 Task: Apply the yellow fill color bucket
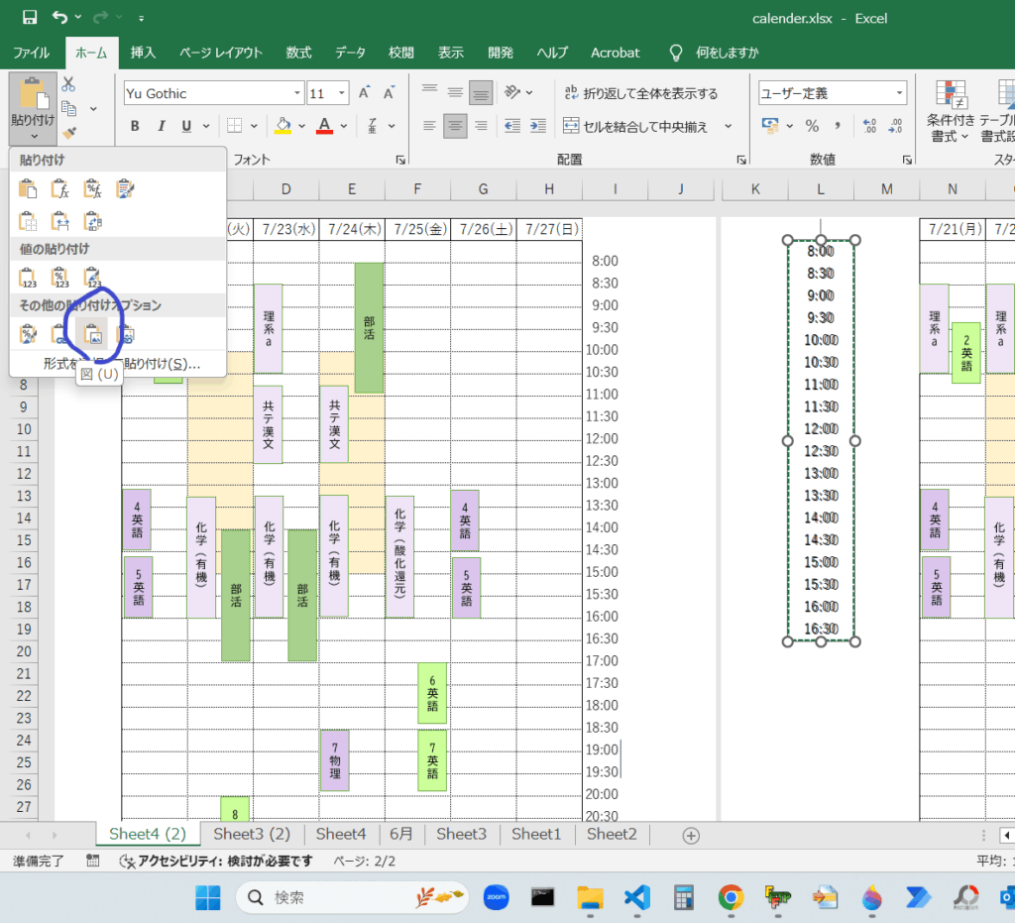click(282, 126)
